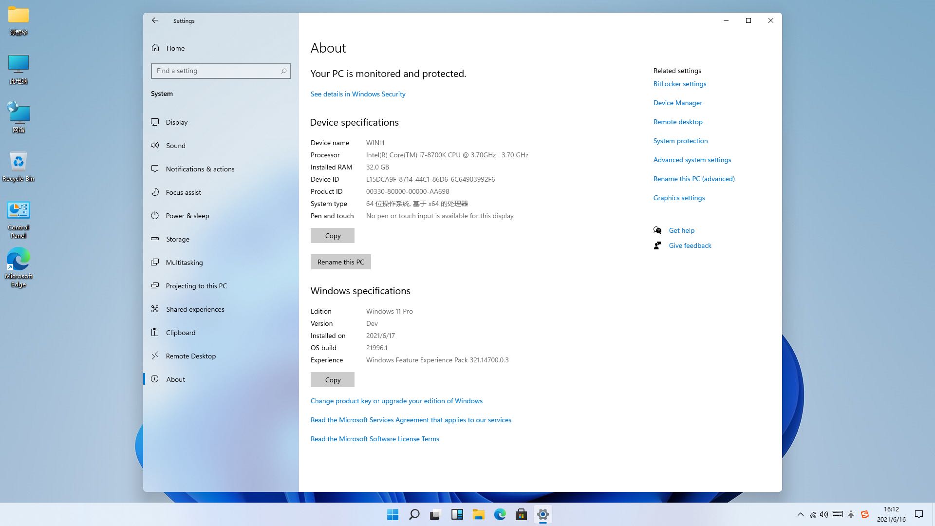The width and height of the screenshot is (935, 526).
Task: Click the volume speaker tray icon
Action: pyautogui.click(x=823, y=514)
